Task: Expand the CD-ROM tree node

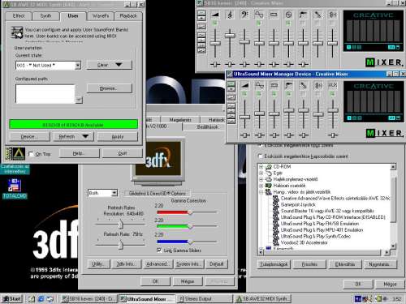Action: (x=261, y=167)
